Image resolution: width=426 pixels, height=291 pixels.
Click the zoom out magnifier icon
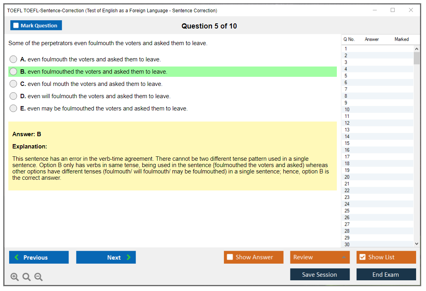(38, 277)
